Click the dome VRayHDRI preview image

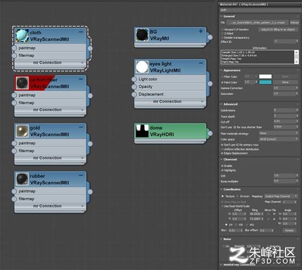[x=142, y=131]
